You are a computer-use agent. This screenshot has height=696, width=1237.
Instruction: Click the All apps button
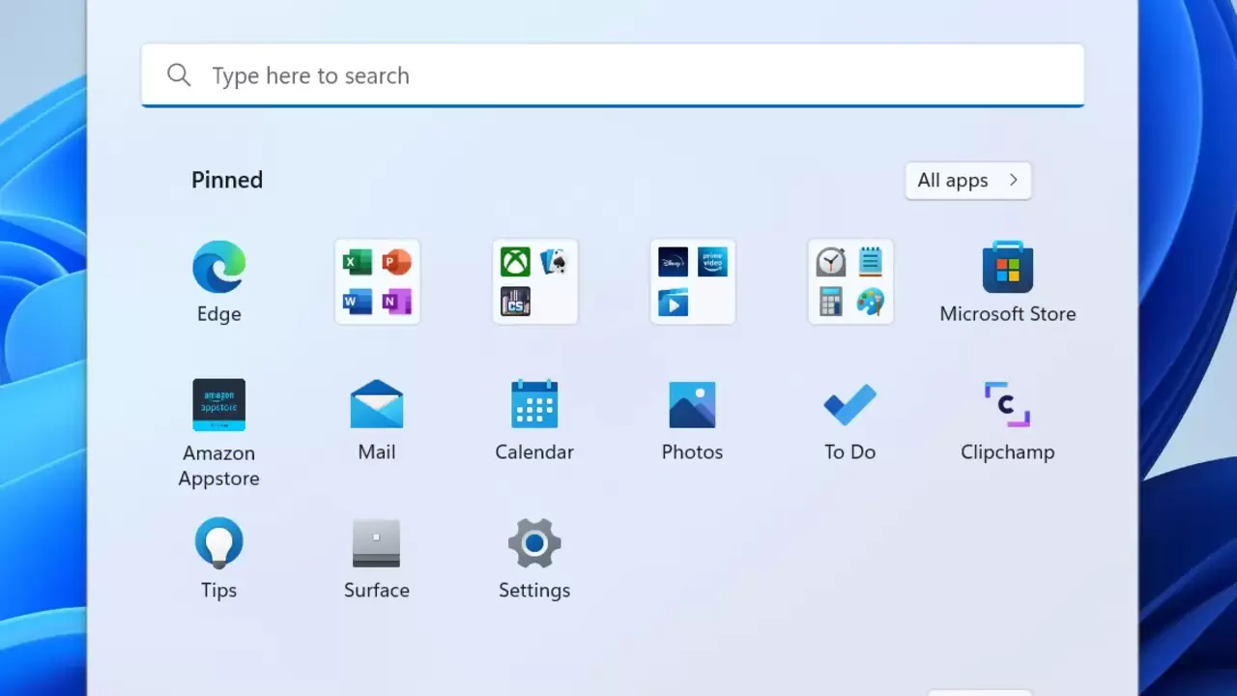click(967, 181)
